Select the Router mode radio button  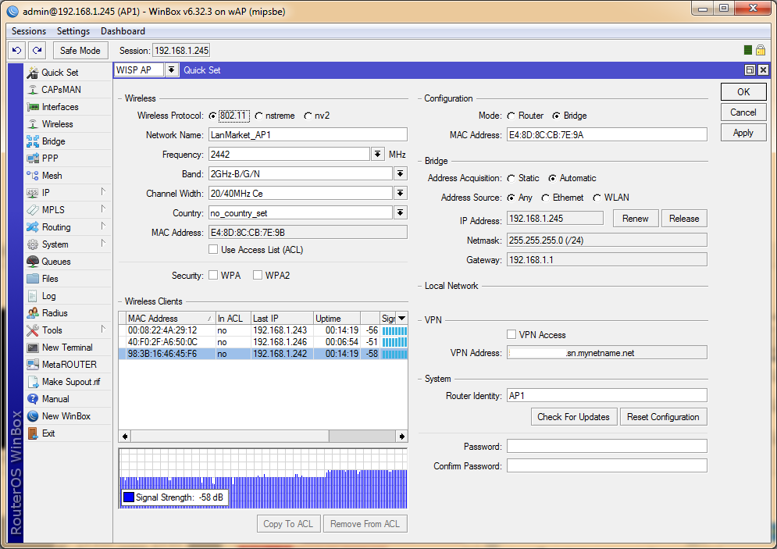pyautogui.click(x=511, y=116)
